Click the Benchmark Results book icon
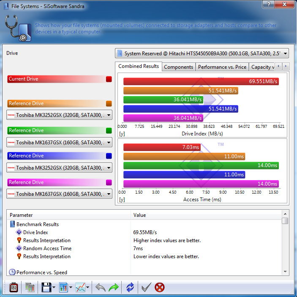The height and width of the screenshot is (297, 297). [x=12, y=224]
